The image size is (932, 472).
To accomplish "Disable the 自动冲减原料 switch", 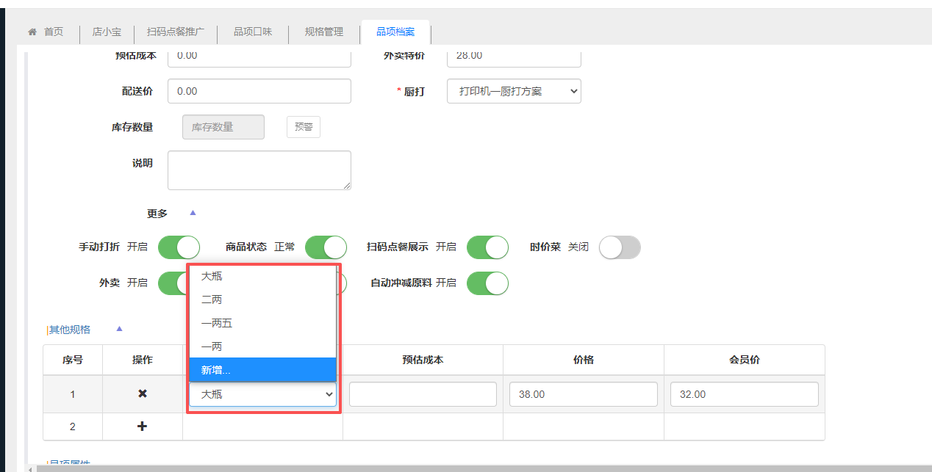I will click(x=487, y=283).
